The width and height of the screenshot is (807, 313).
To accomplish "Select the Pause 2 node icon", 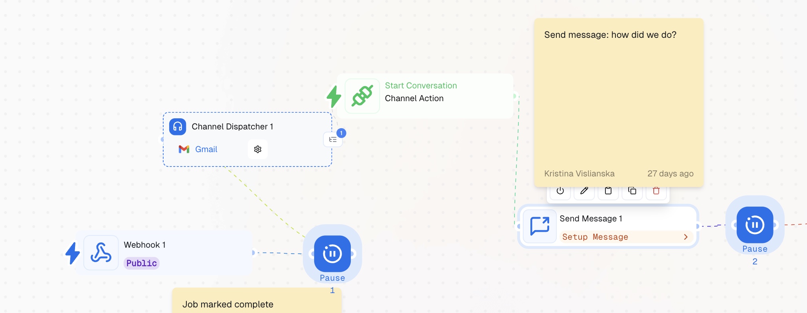I will point(755,225).
